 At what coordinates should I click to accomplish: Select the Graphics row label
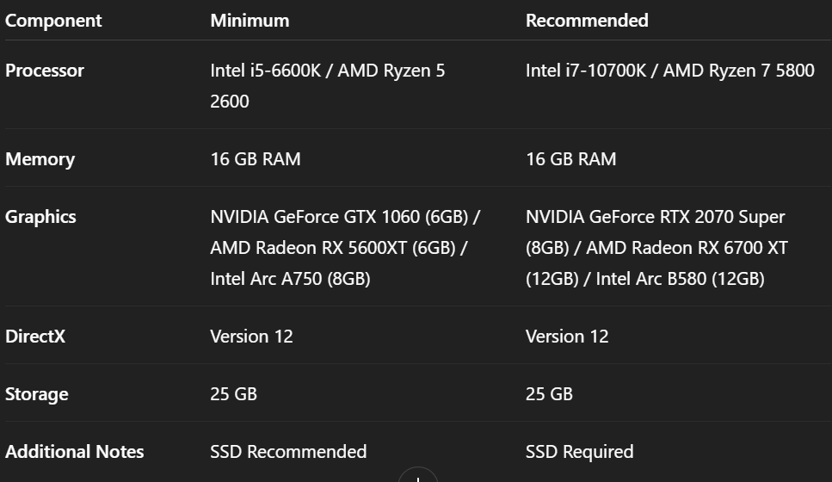[x=40, y=217]
